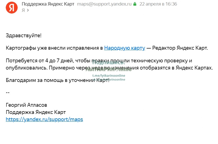Click the "Я" recipient label
The image size is (218, 144).
[23, 10]
